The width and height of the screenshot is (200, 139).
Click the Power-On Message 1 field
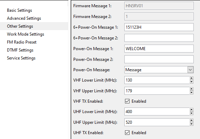[x=159, y=48]
